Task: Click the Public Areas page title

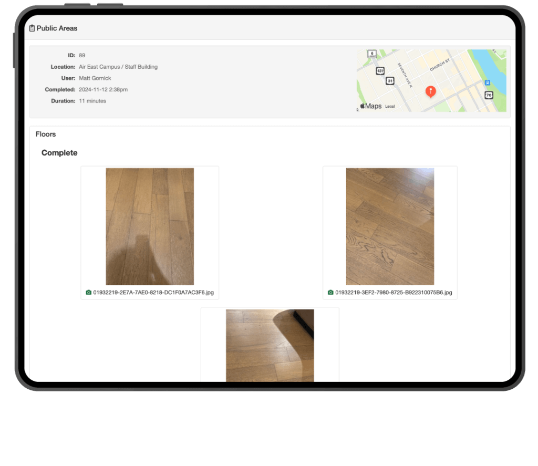Action: 57,28
